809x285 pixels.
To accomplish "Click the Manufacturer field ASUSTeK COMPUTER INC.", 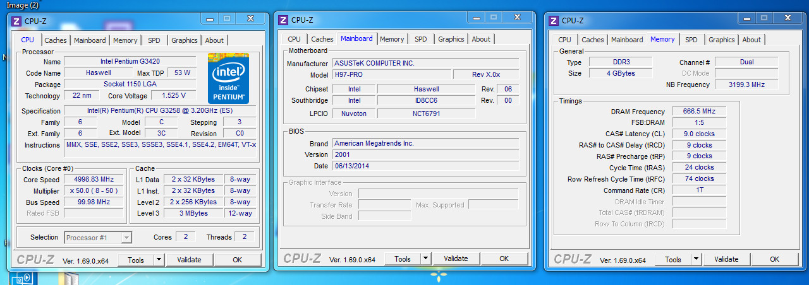I will tap(425, 64).
